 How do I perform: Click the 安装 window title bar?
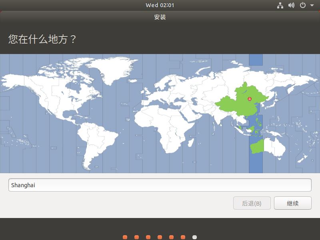(160, 18)
